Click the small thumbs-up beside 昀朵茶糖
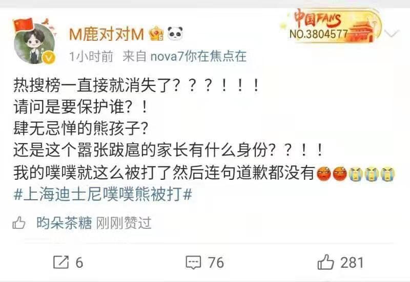 point(19,223)
